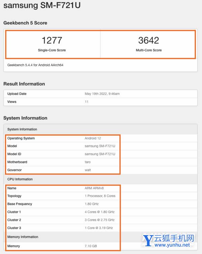Click the Cluster 1 label
The image size is (202, 254).
click(14, 212)
